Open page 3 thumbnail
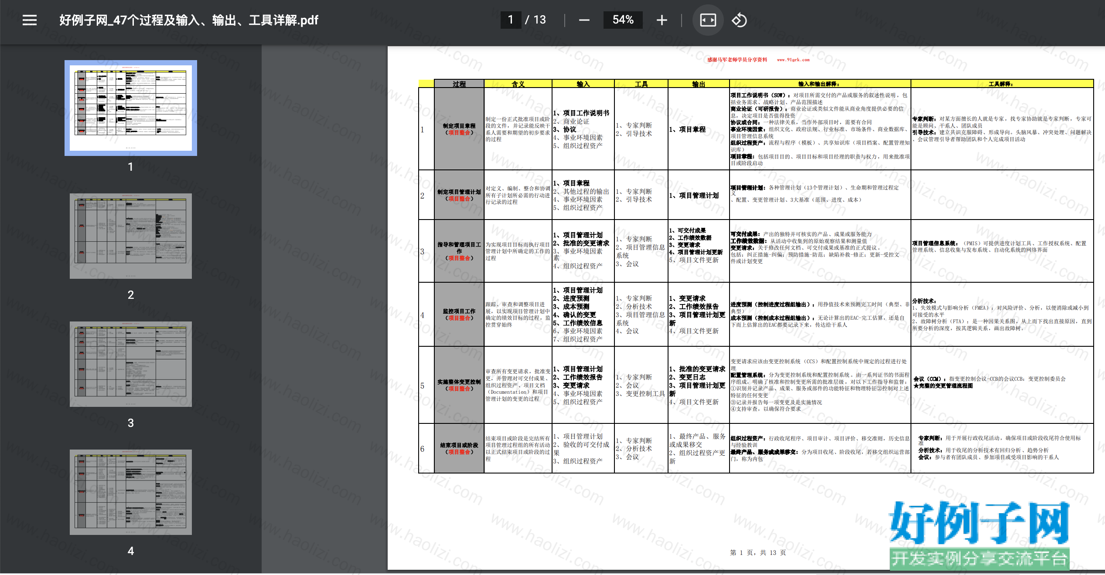Screen dimensions: 1105x575 (x=131, y=364)
